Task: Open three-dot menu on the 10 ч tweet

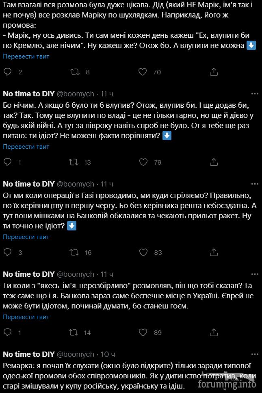Action: [x=255, y=354]
